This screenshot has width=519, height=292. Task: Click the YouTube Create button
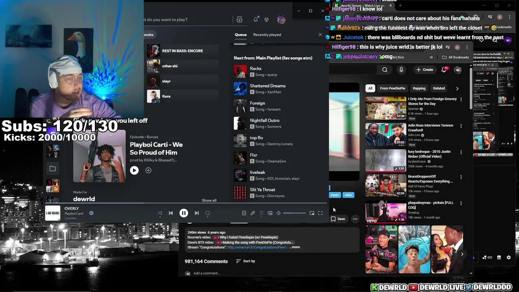pos(425,70)
